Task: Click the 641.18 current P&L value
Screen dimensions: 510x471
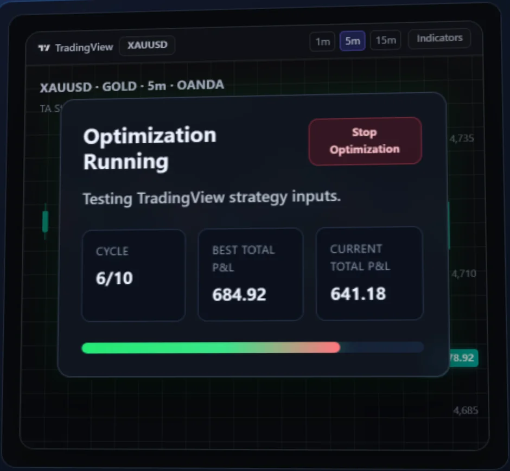Action: click(358, 294)
